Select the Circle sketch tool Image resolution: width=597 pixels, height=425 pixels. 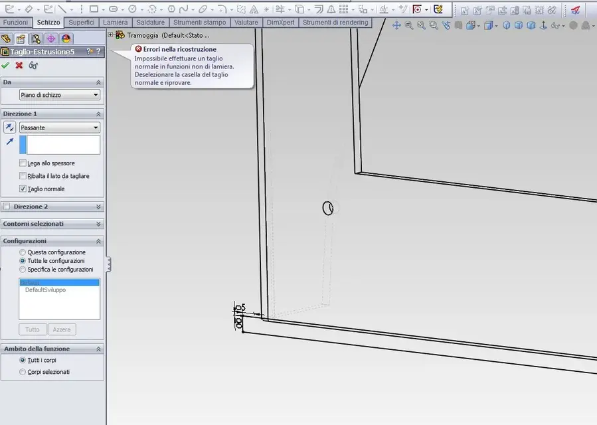133,9
